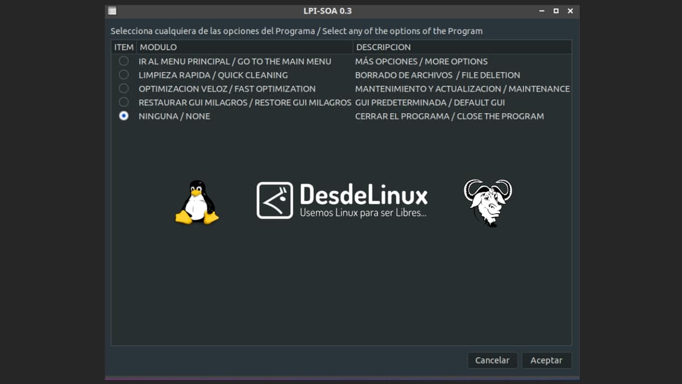The height and width of the screenshot is (384, 682).
Task: Click the DesdeLinux logo
Action: (x=341, y=199)
